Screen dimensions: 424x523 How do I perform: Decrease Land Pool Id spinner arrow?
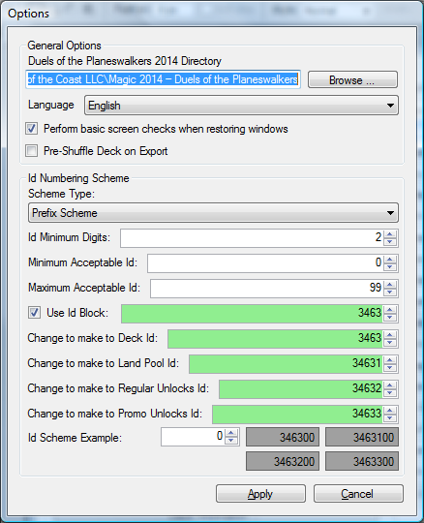390,368
